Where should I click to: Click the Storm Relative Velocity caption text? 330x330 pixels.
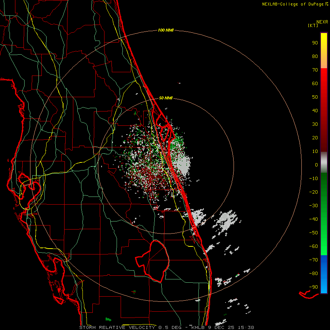click(x=167, y=327)
